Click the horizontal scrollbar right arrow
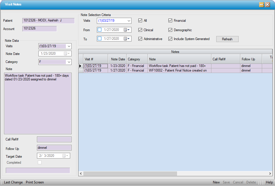This screenshot has height=186, width=275. pos(270,174)
